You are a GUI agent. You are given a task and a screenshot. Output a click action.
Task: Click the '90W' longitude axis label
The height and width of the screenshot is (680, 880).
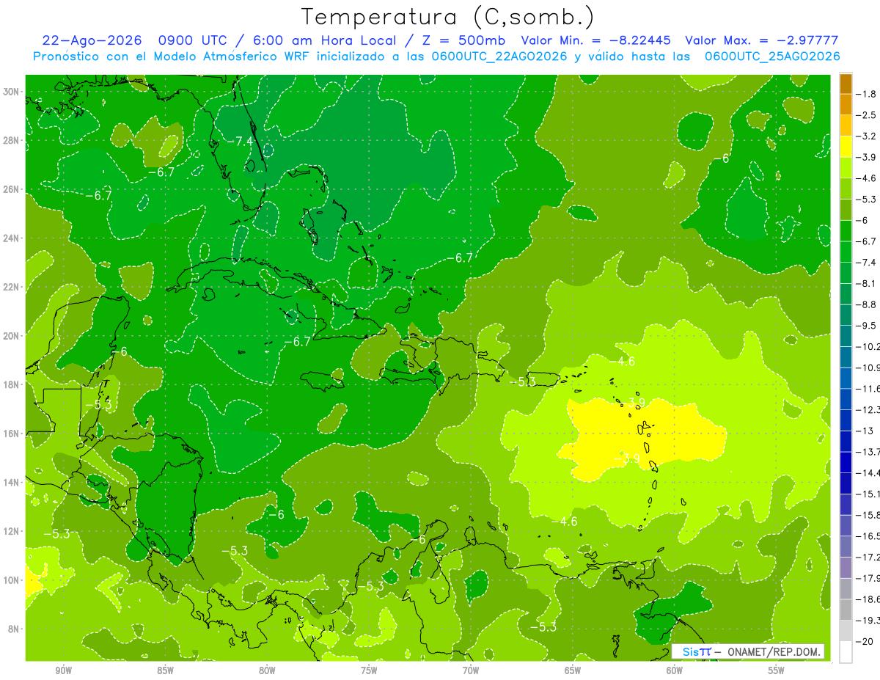[x=63, y=670]
